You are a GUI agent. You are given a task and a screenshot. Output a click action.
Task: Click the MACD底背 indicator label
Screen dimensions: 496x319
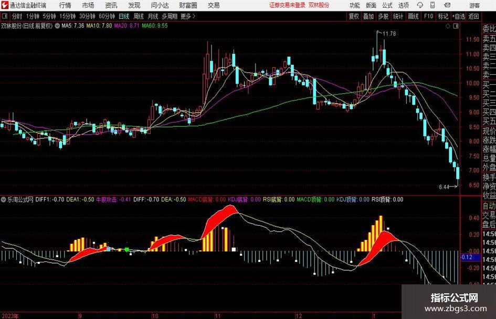[x=207, y=200]
